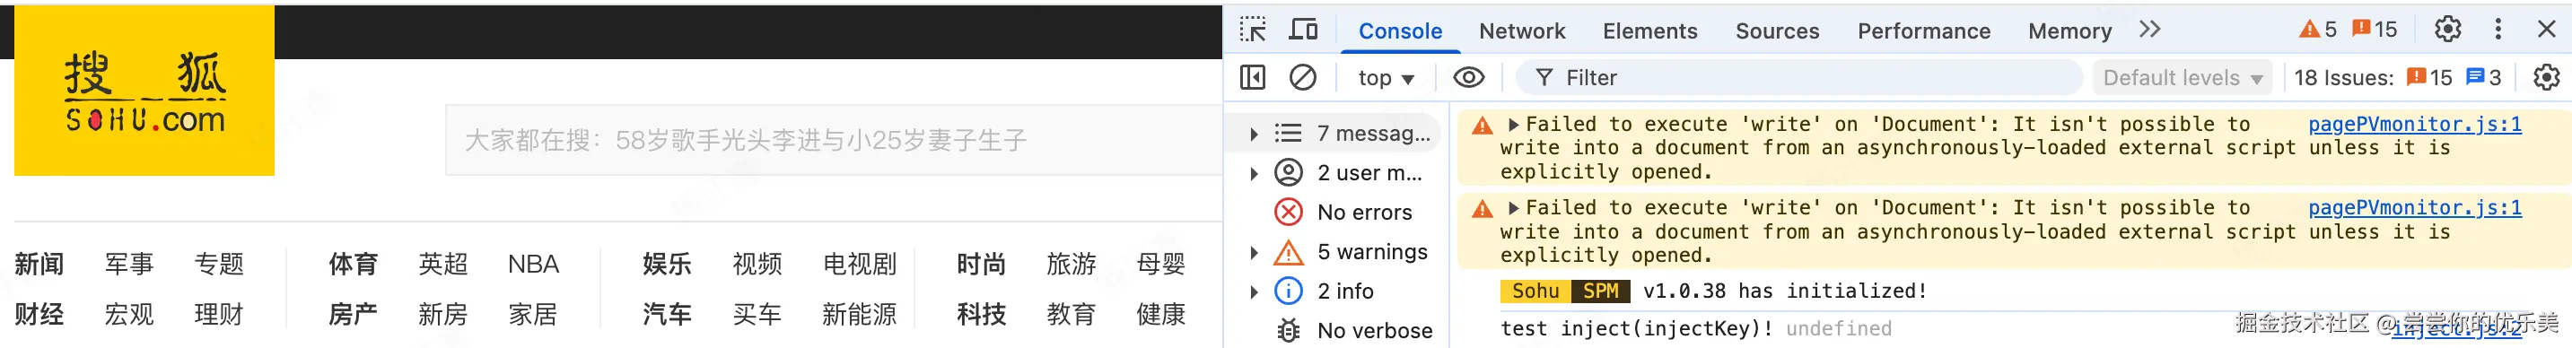Click the test inject(injectKey) log line

pyautogui.click(x=1695, y=329)
